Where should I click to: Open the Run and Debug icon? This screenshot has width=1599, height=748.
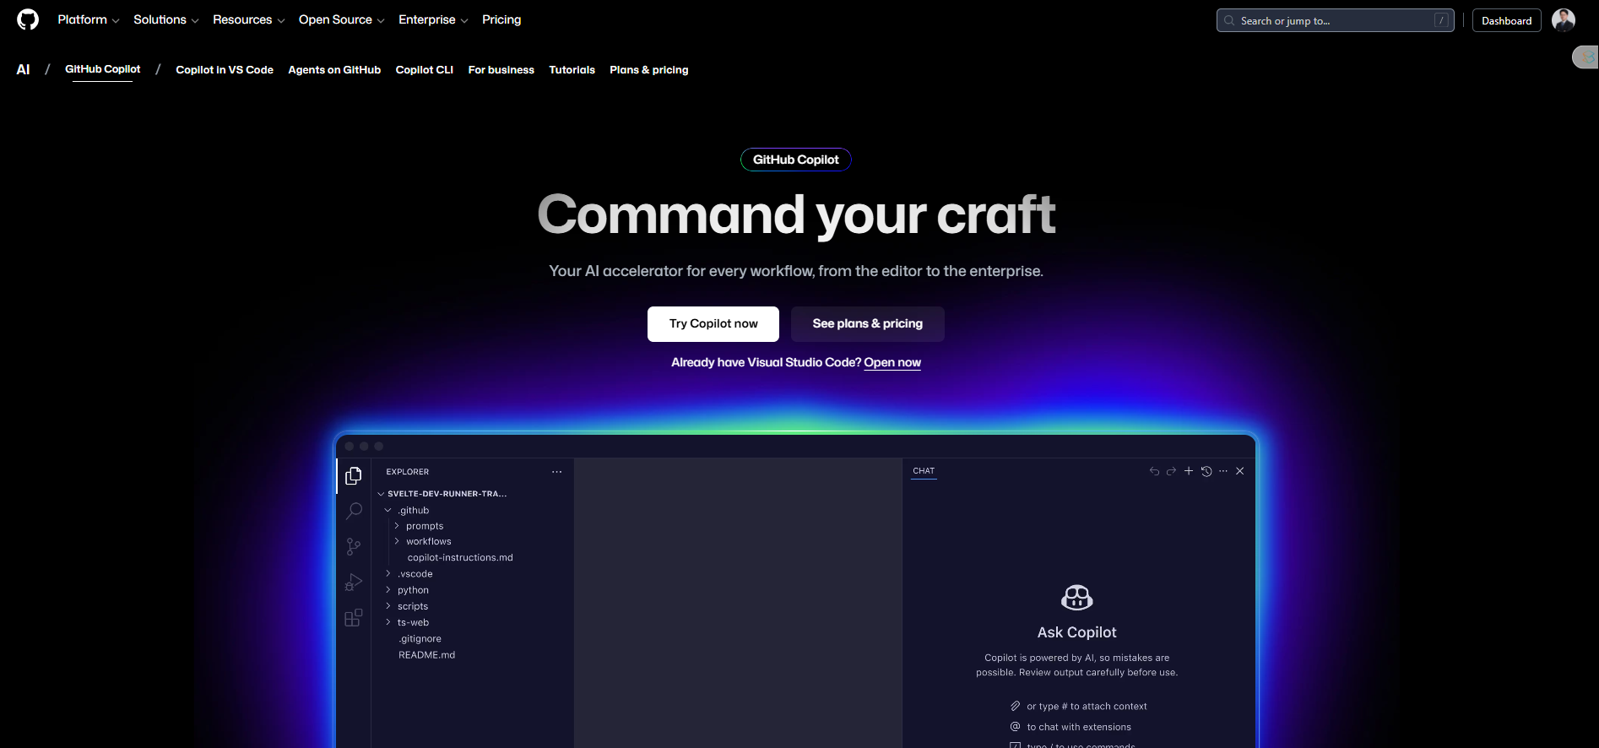[354, 583]
